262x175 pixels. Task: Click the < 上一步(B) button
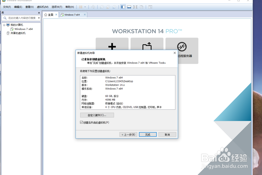[x=128, y=134]
